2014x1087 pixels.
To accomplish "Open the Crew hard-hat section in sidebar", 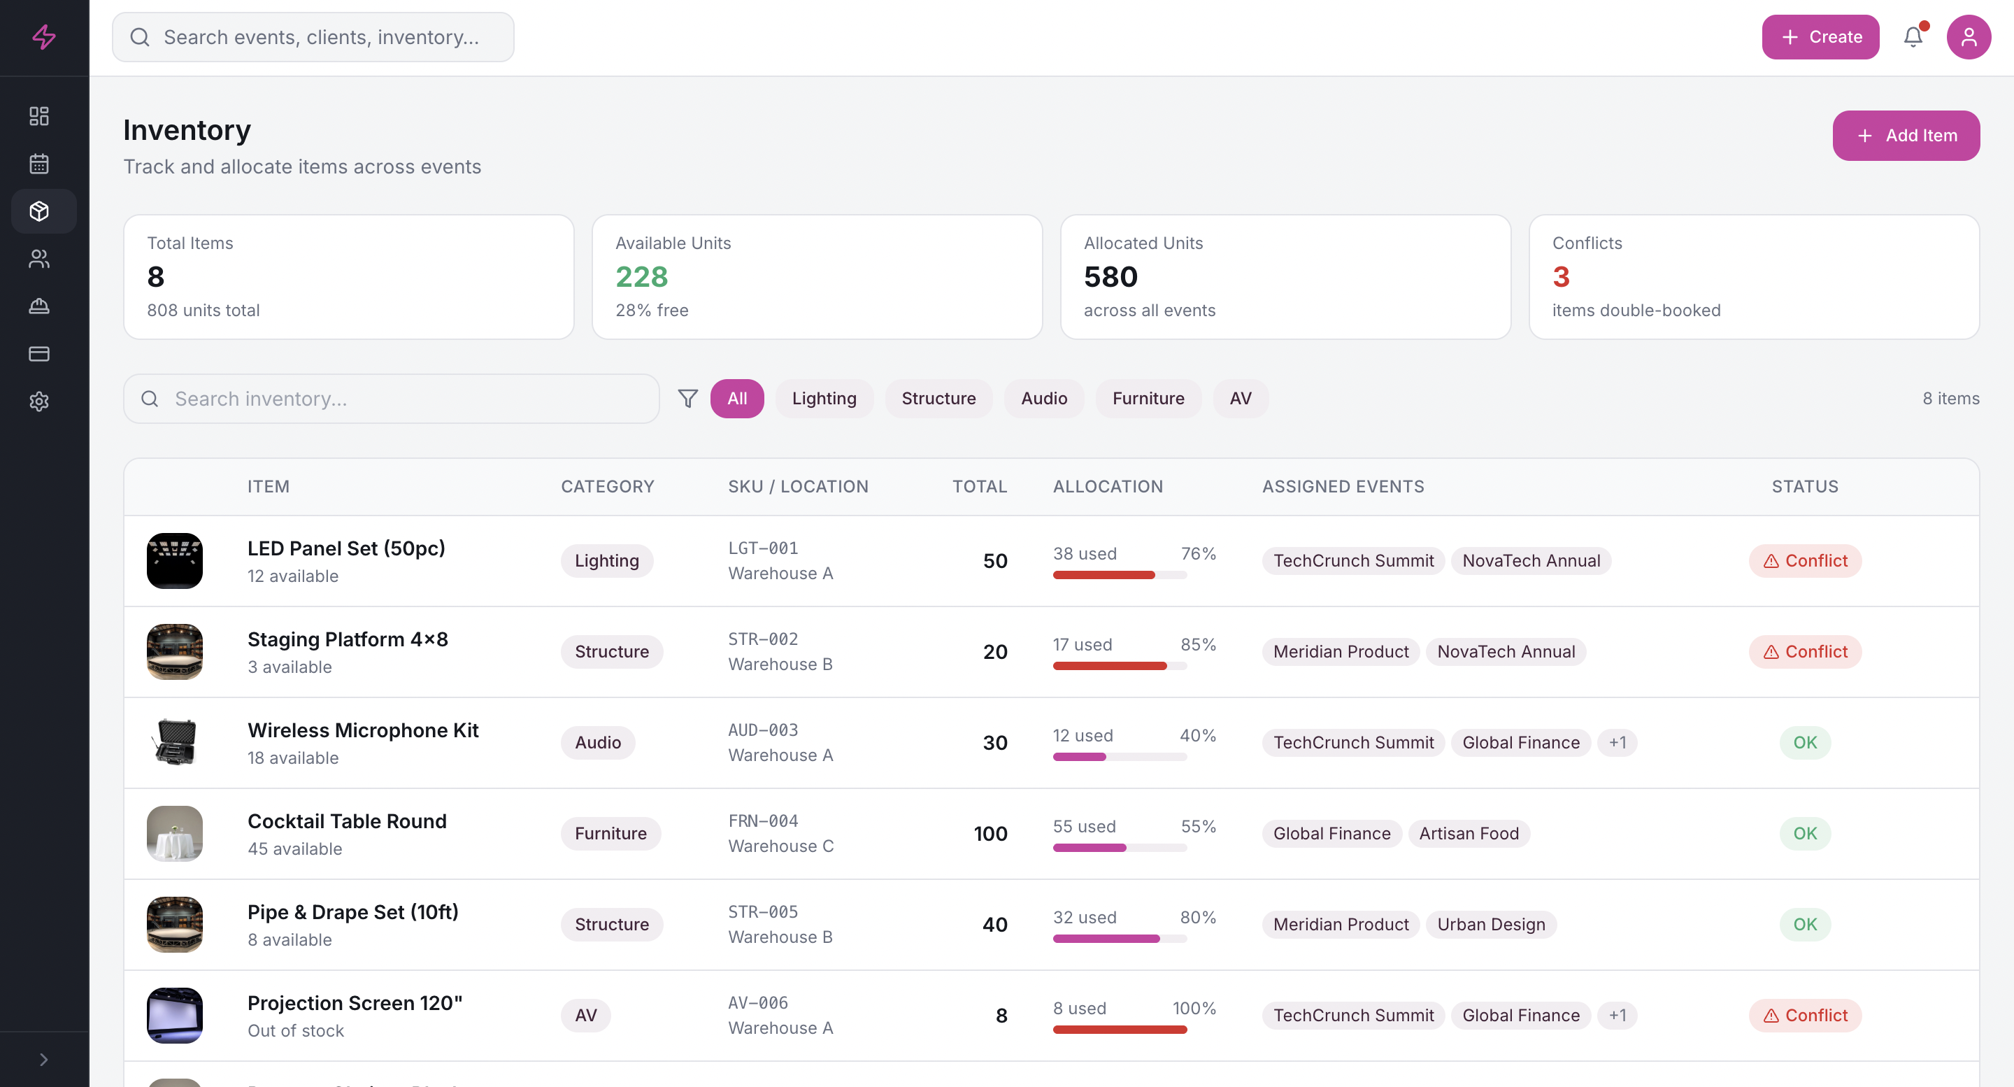I will 39,306.
